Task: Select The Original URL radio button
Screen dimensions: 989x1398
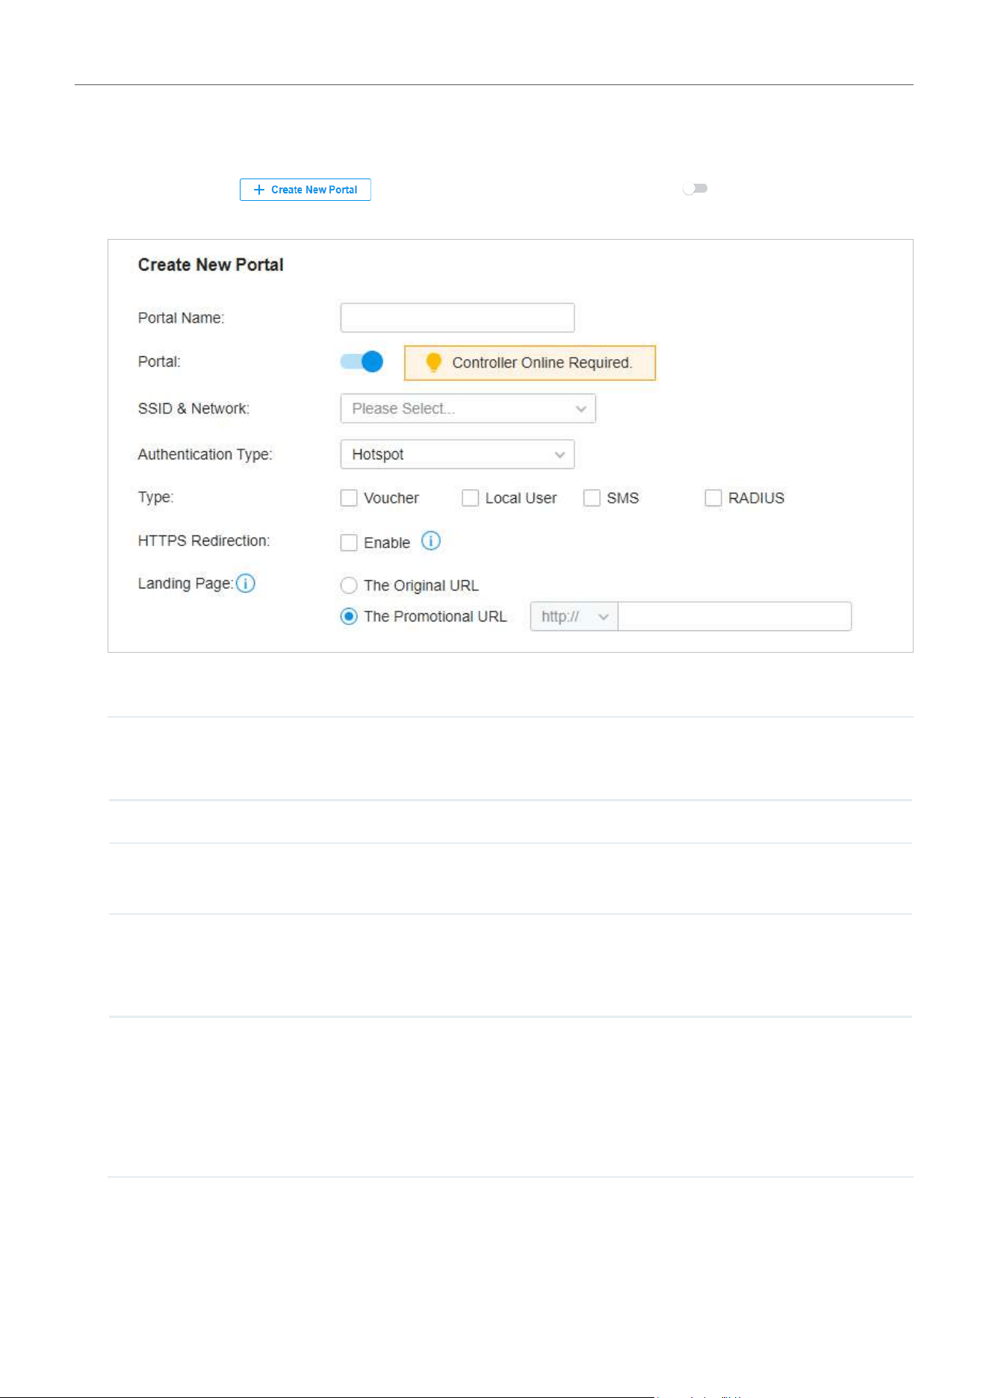Action: (349, 585)
